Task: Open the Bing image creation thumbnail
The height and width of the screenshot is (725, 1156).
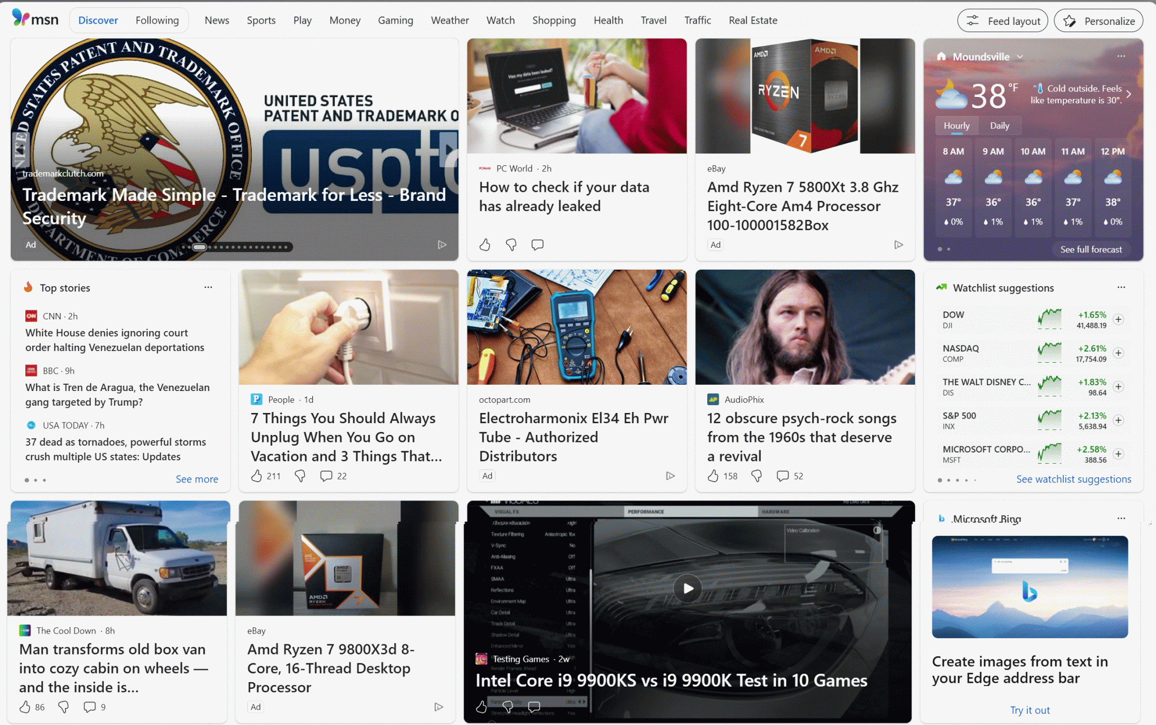Action: tap(1030, 587)
